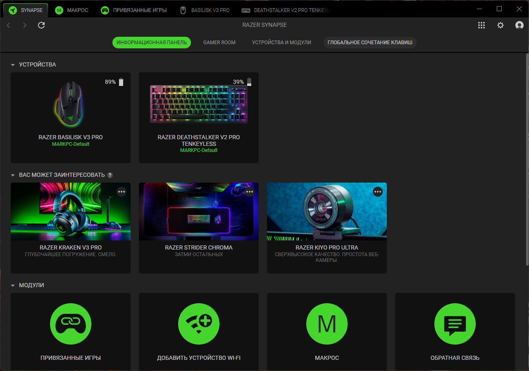Click the Обратная связь module label

click(x=455, y=358)
